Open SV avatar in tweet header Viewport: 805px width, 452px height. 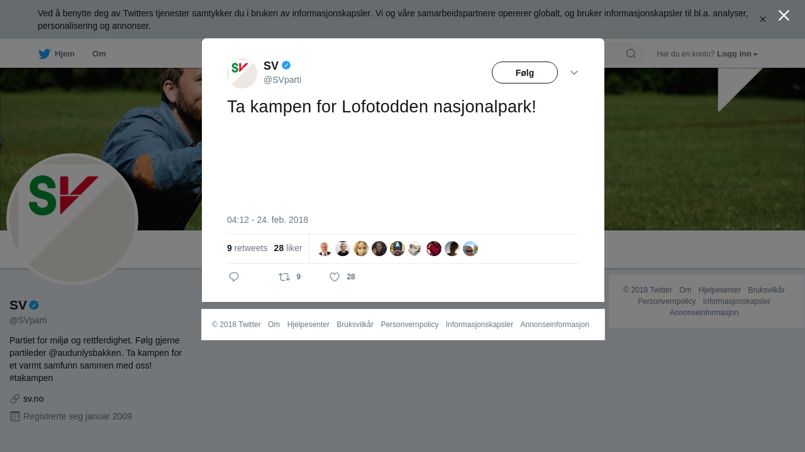[242, 73]
